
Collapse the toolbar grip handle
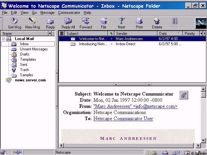coord(1,23)
